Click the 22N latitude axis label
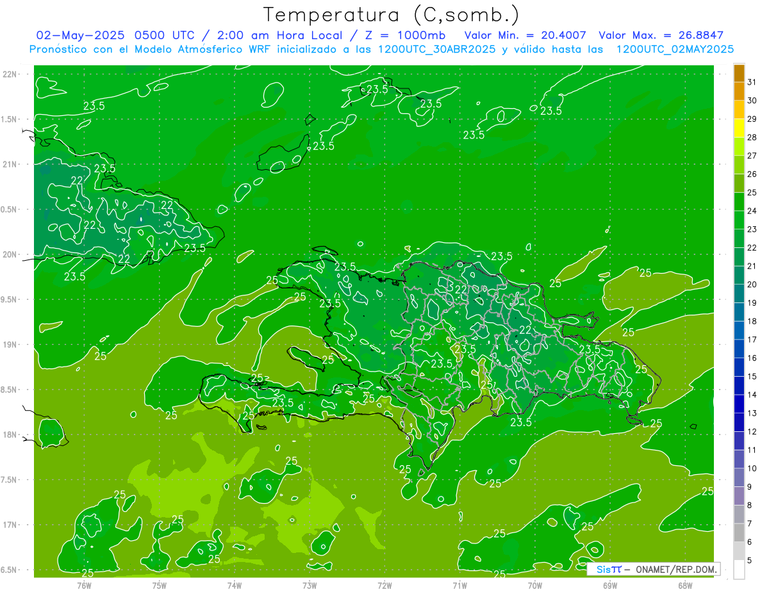Screen dimensions: 769x594 tap(11, 74)
